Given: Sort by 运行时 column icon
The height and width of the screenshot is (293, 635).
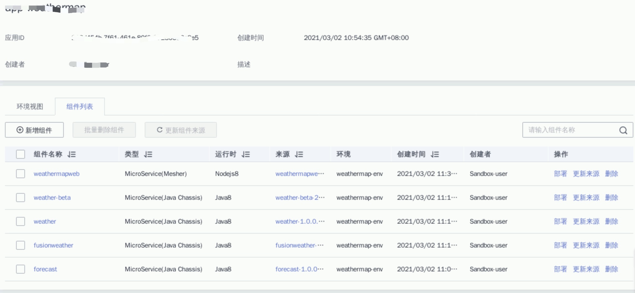Looking at the screenshot, I should 246,154.
